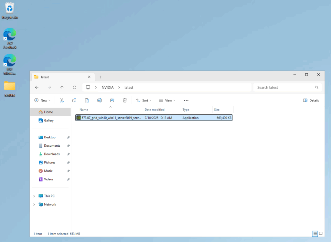
Task: Click the 7/10/2025 10:13 AM date cell
Action: (x=158, y=118)
